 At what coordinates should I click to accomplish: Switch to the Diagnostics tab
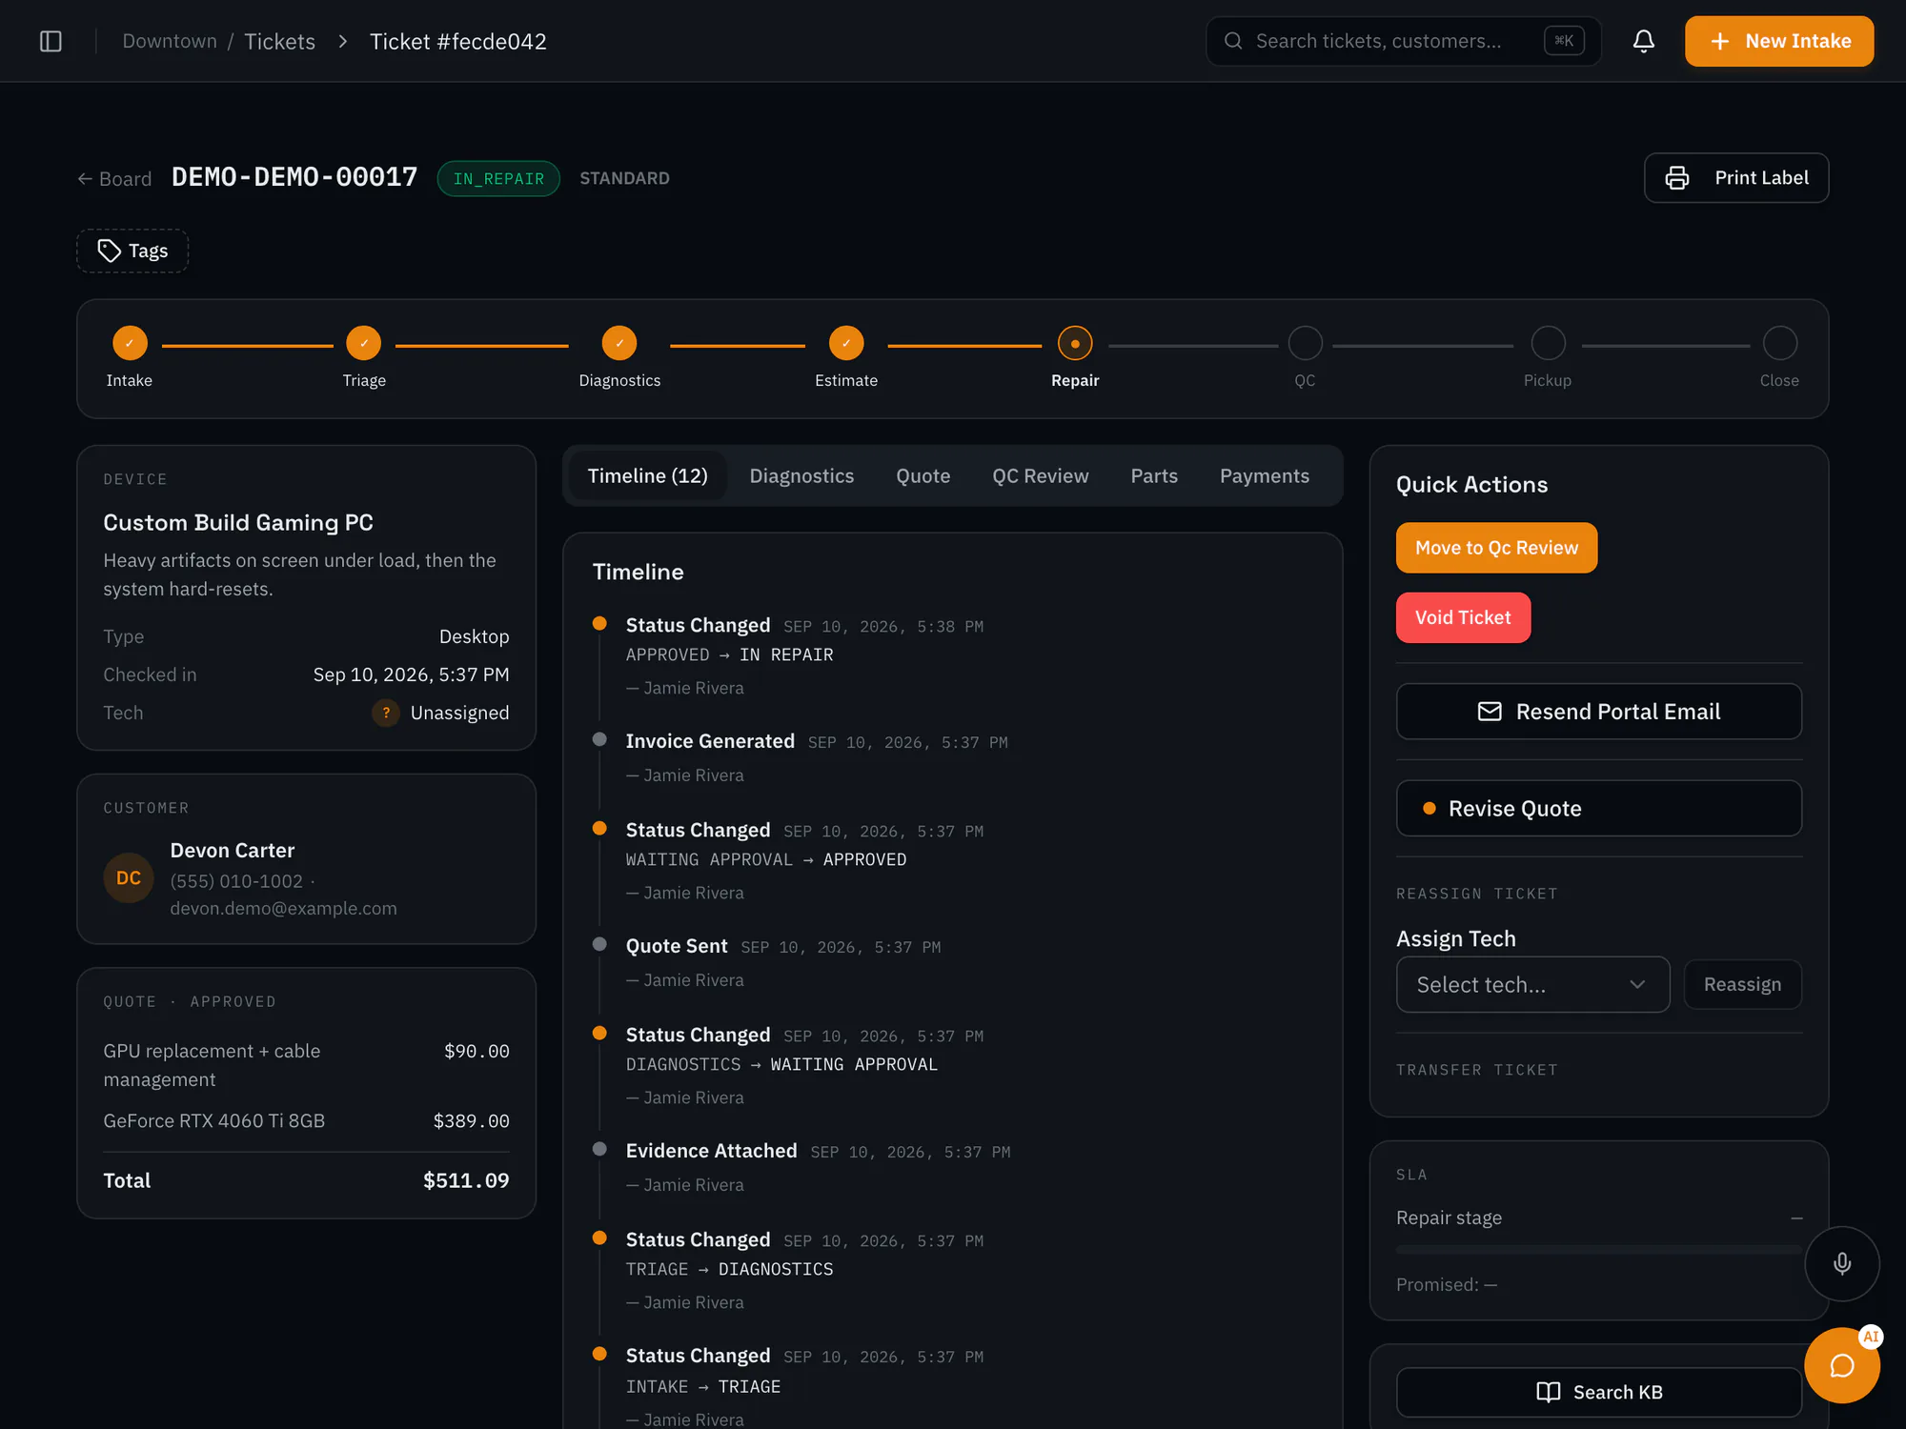pyautogui.click(x=801, y=475)
